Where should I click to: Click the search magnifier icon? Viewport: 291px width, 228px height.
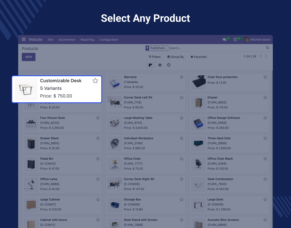point(268,48)
